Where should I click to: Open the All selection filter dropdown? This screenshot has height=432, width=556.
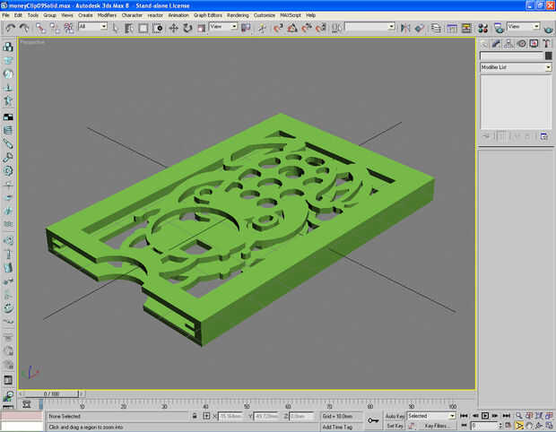pyautogui.click(x=92, y=27)
